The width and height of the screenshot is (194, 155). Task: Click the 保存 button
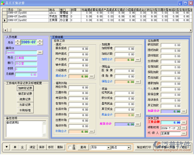42,147
